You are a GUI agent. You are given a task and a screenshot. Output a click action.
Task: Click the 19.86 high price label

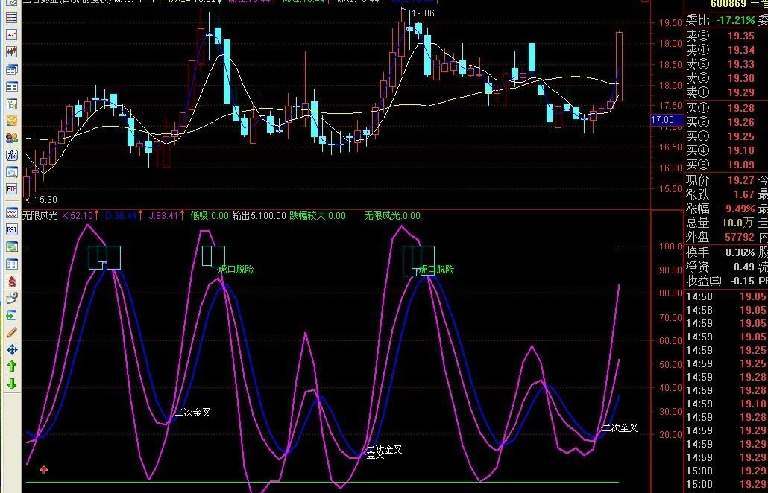coord(423,13)
